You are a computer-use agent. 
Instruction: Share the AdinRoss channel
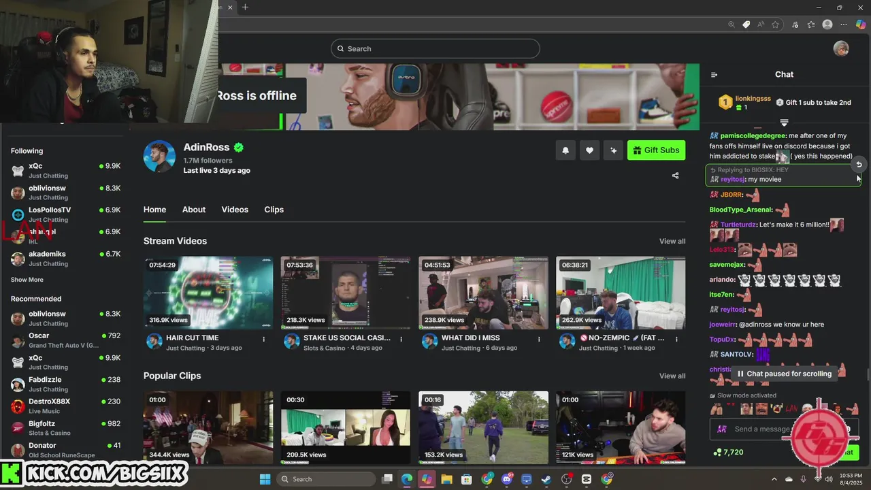click(x=675, y=176)
